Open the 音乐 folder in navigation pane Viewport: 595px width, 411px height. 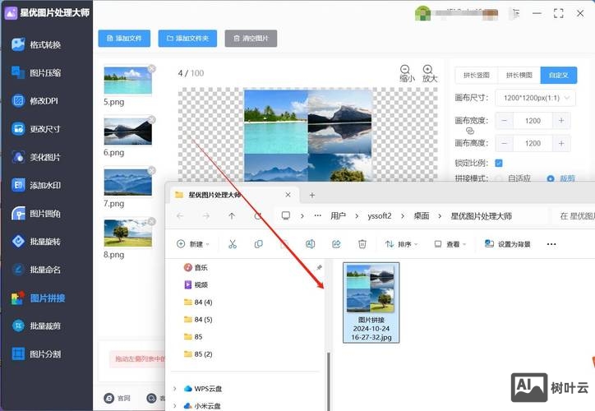(196, 267)
